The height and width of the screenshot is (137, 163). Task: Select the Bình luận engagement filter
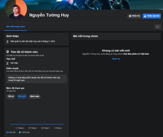coord(35,96)
